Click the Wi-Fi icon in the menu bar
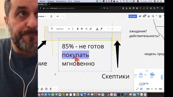This screenshot has width=173, height=97. click(x=124, y=1)
